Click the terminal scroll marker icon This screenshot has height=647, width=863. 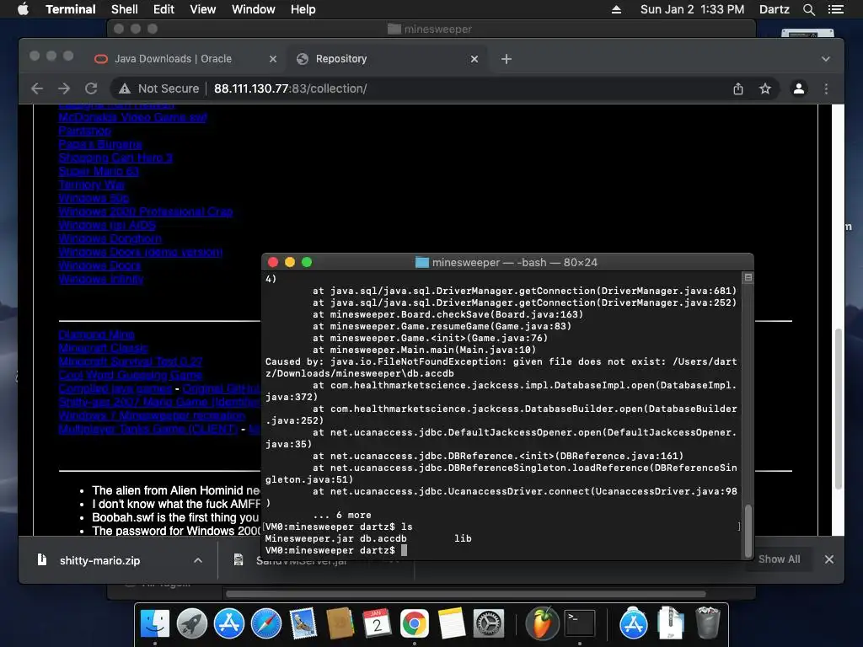pos(748,277)
